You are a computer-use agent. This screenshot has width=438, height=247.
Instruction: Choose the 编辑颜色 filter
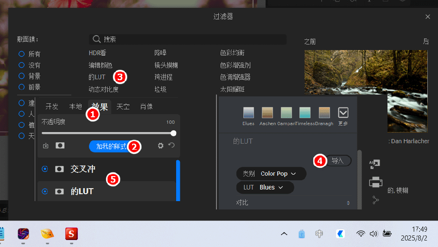(x=100, y=65)
